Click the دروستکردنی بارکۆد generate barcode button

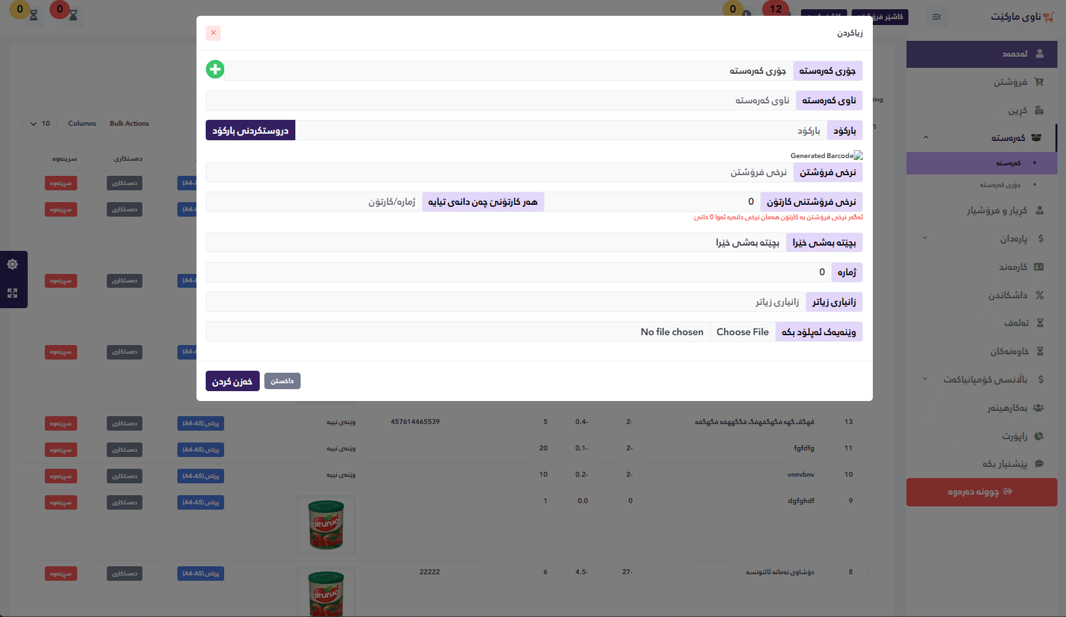[x=251, y=130]
